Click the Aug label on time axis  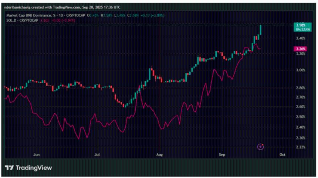[159, 155]
